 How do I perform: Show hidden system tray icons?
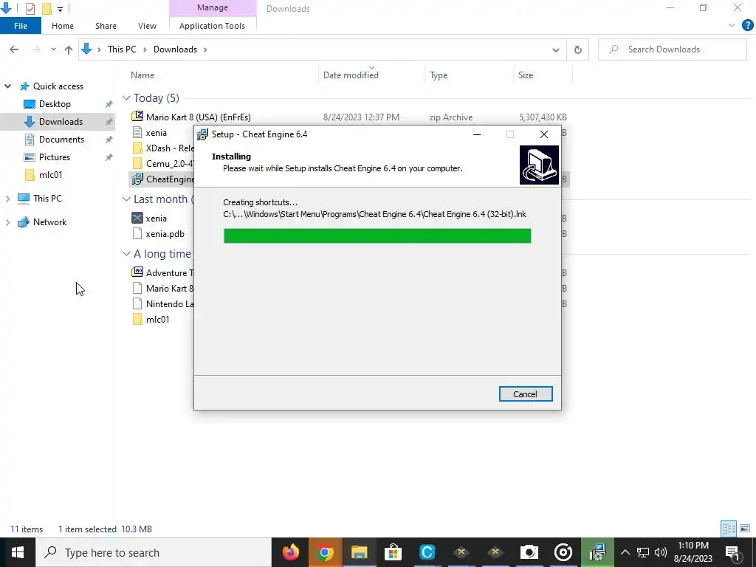point(625,552)
